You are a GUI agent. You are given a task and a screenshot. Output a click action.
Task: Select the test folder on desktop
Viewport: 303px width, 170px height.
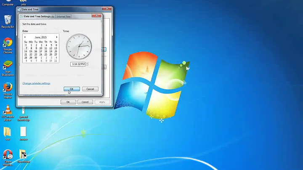click(x=8, y=133)
